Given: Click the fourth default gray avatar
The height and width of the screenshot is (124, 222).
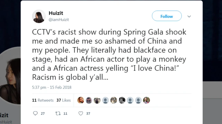Looking at the screenshot, I should coord(105,100).
